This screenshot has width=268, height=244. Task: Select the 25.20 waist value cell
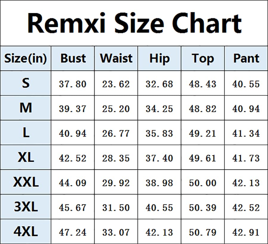(x=116, y=109)
